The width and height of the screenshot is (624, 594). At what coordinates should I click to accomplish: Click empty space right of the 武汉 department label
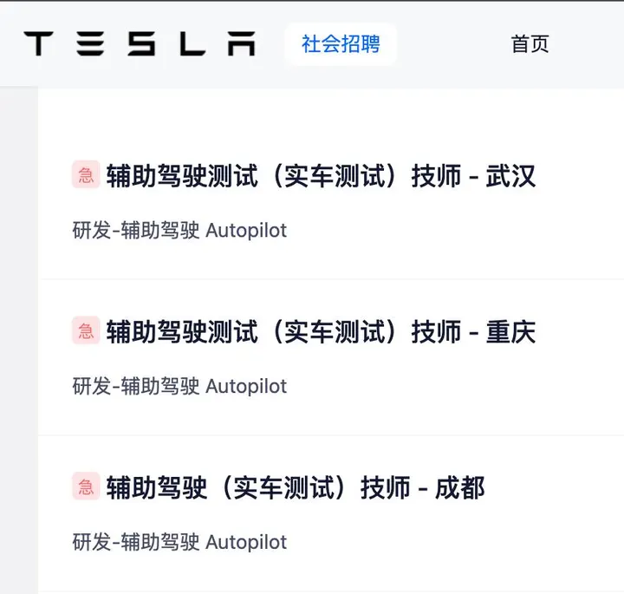(x=453, y=231)
